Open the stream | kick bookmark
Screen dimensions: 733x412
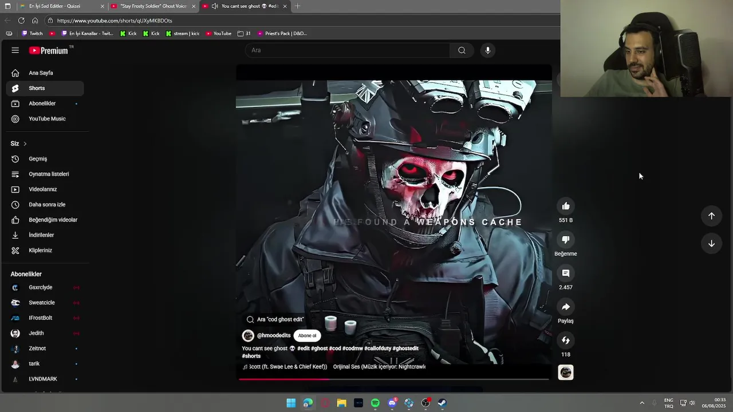pyautogui.click(x=183, y=33)
